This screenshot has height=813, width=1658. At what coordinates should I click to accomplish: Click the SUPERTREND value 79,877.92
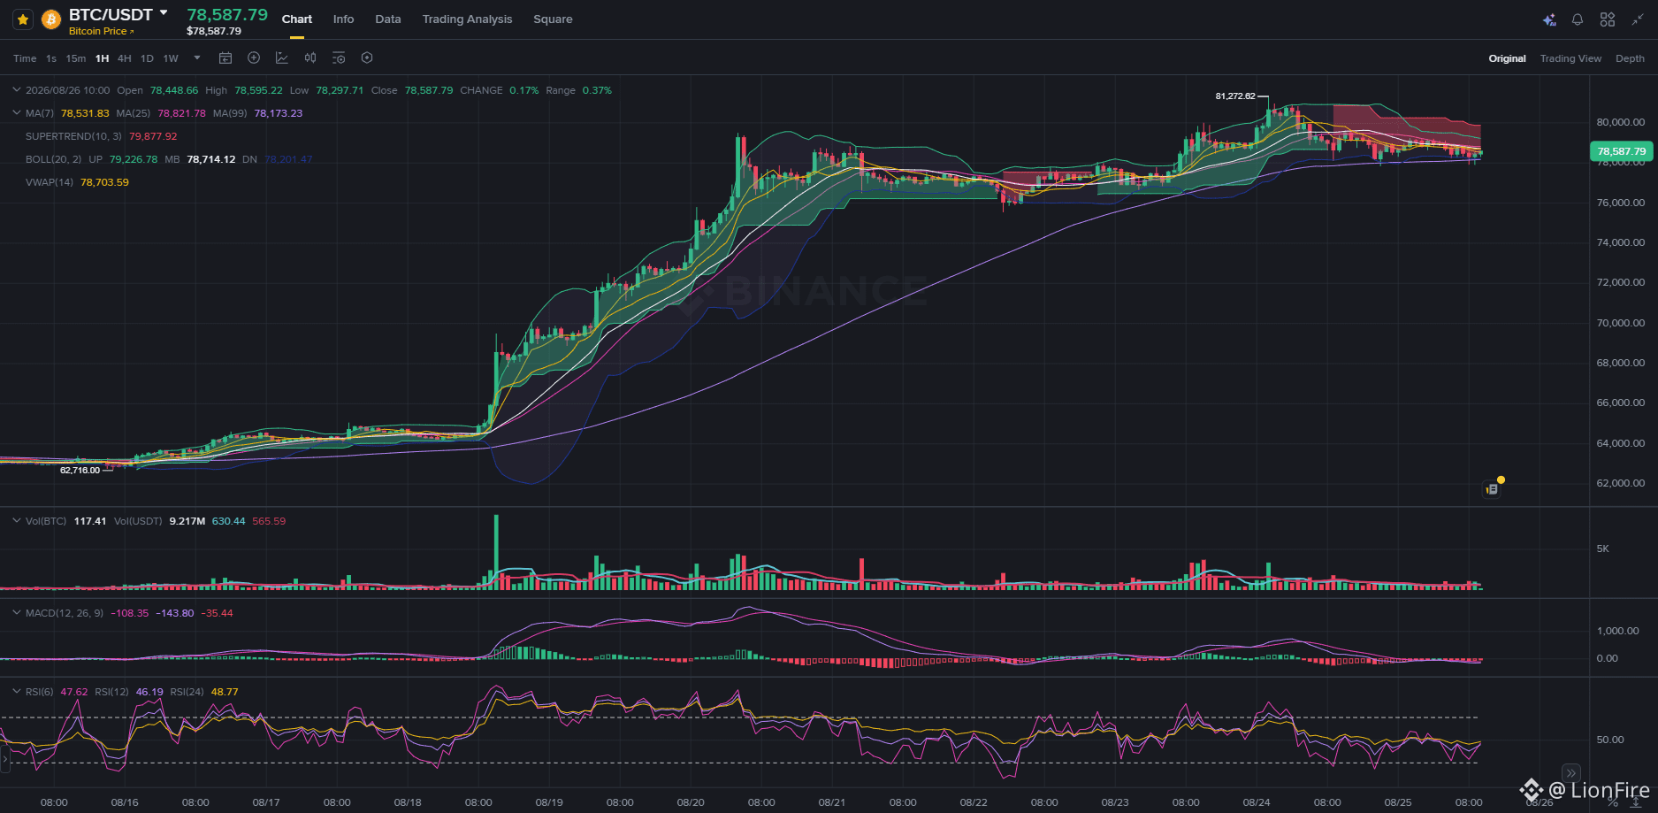(x=153, y=136)
